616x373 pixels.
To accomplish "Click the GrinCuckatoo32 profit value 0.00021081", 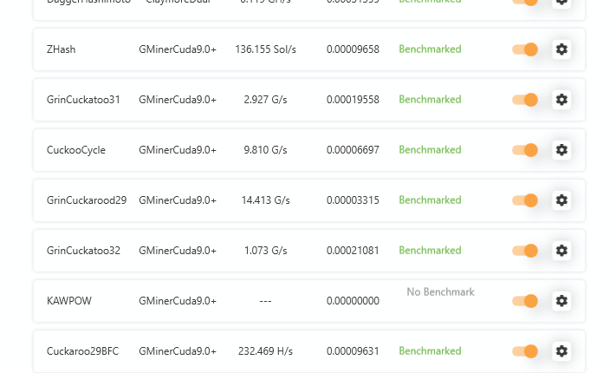I will (353, 251).
